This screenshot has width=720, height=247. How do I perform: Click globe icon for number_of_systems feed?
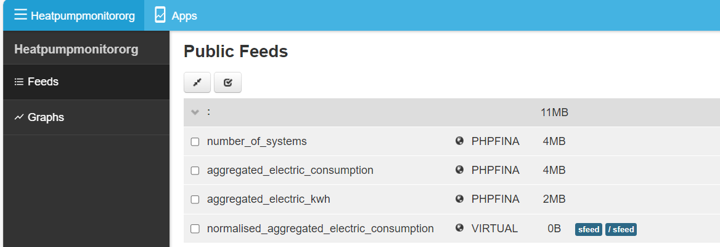point(459,141)
